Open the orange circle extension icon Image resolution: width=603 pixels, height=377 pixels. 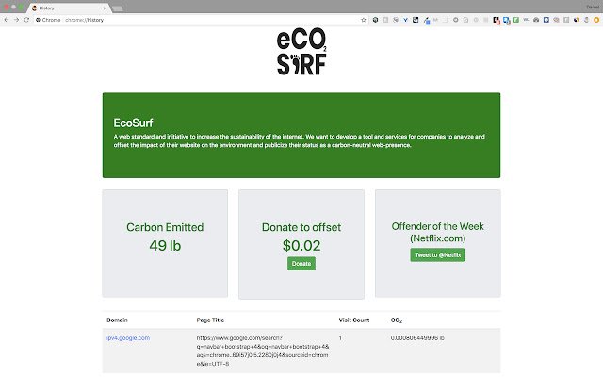tap(596, 20)
